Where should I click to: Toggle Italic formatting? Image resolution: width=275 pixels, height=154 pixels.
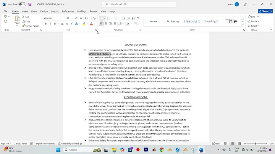pyautogui.click(x=50, y=24)
